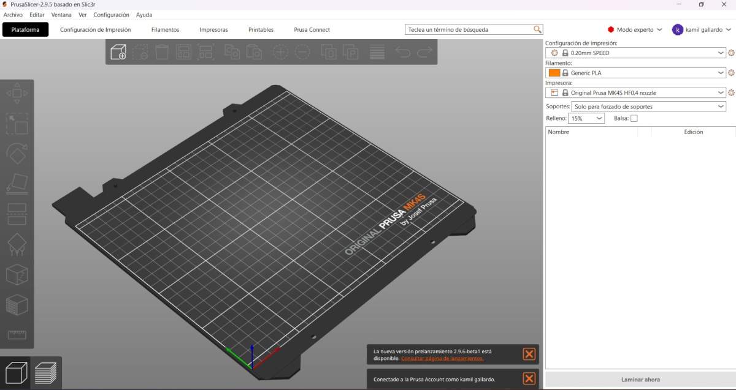The height and width of the screenshot is (390, 736).
Task: Switch to Configuración de Impresión tab
Action: (x=95, y=29)
